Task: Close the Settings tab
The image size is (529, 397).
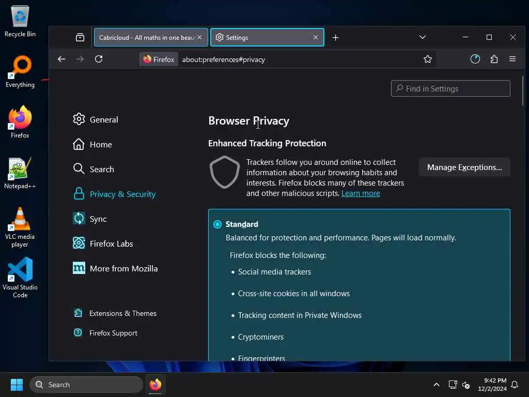Action: (316, 37)
